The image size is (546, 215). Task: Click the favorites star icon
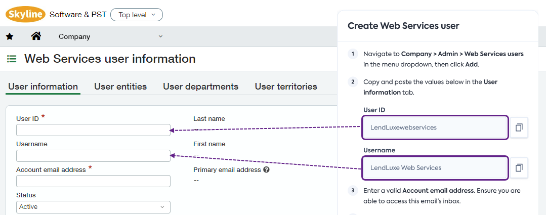10,36
